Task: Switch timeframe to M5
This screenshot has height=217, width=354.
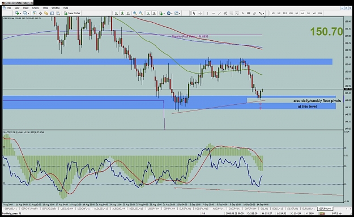Action: point(279,14)
